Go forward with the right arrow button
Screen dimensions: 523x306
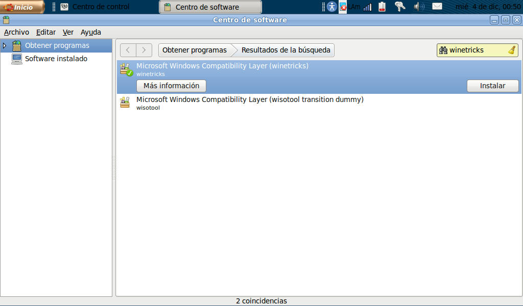[144, 50]
